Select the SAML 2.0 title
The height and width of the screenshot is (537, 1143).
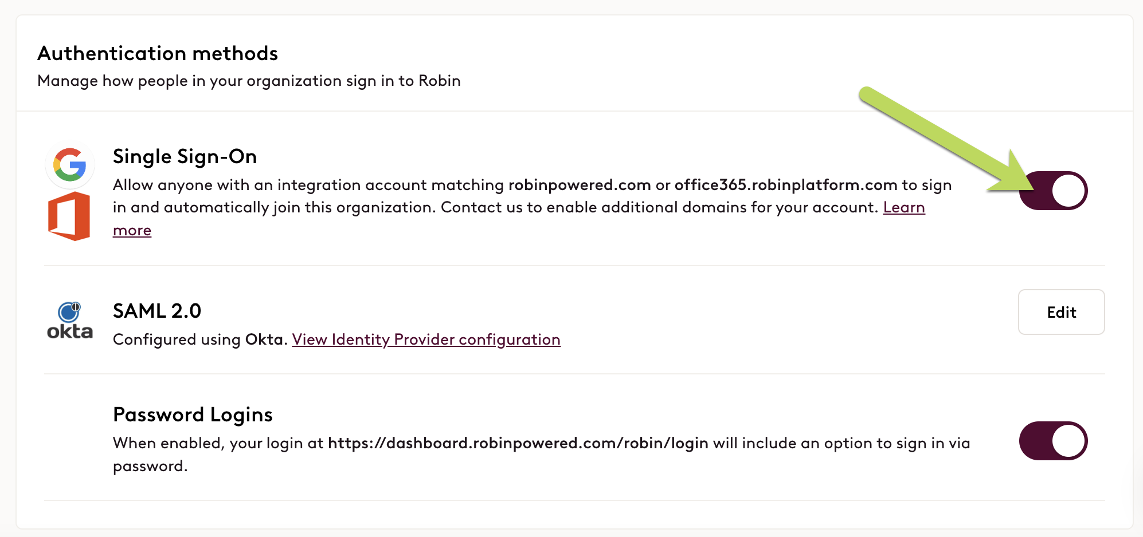pos(157,311)
